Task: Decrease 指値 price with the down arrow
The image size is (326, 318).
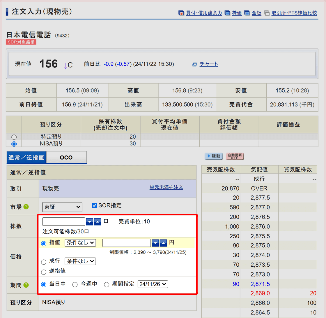Action: coord(155,243)
